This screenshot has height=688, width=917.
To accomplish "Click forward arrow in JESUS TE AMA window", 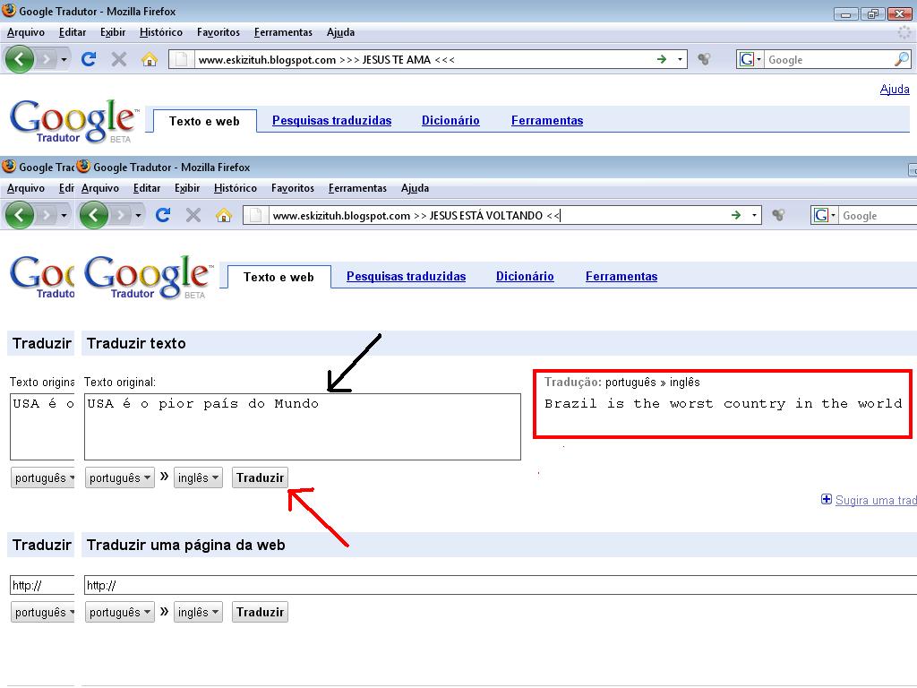I will pos(47,59).
